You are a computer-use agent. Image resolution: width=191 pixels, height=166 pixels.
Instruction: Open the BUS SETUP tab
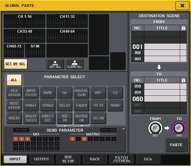click(x=68, y=159)
